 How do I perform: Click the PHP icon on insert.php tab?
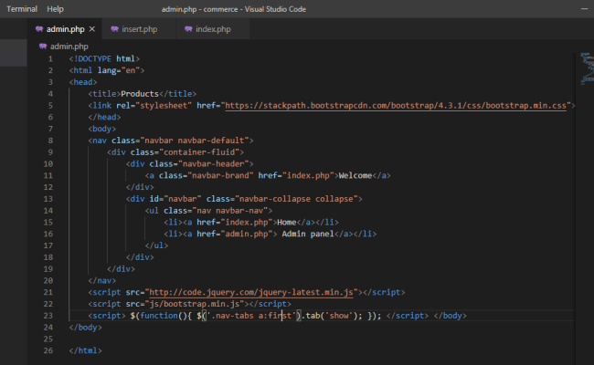click(114, 29)
